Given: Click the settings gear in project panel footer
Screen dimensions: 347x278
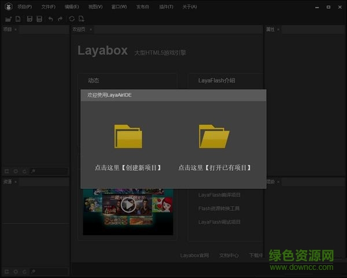Looking at the screenshot, I should point(16,171).
